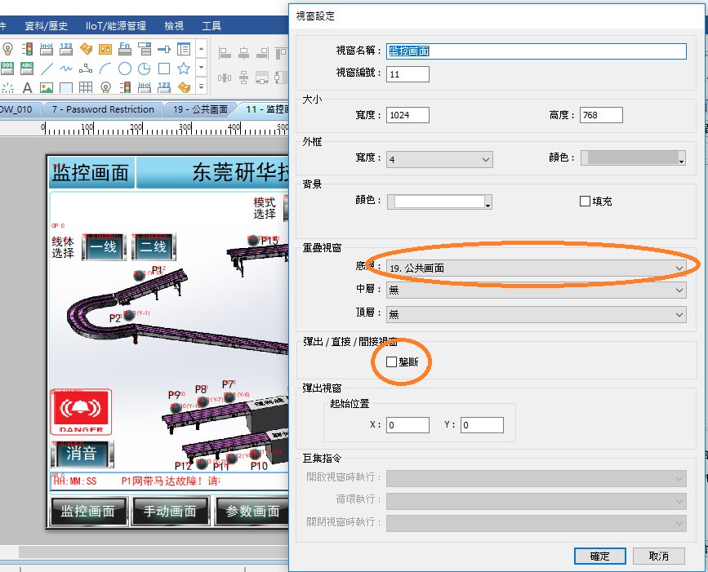Choose the straight line drawing tool

click(x=47, y=69)
